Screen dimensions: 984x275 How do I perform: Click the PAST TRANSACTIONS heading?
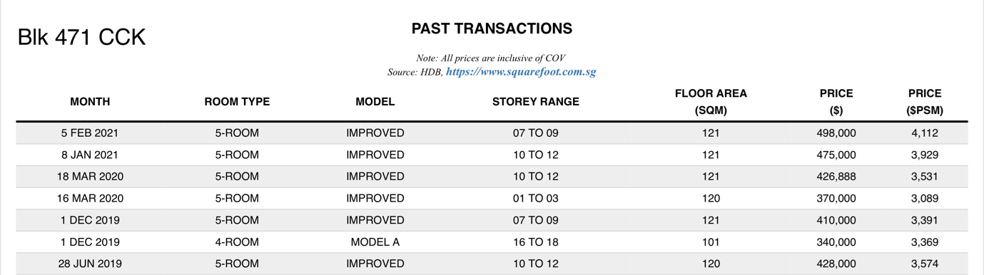492,28
